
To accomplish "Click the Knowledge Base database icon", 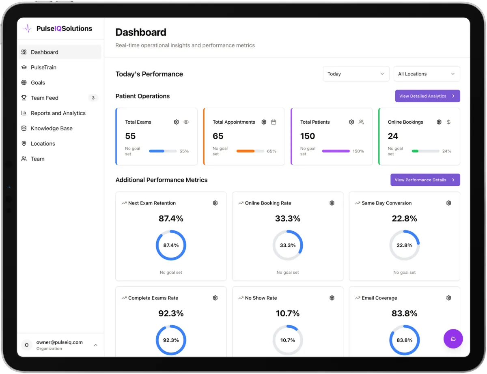I will (24, 128).
